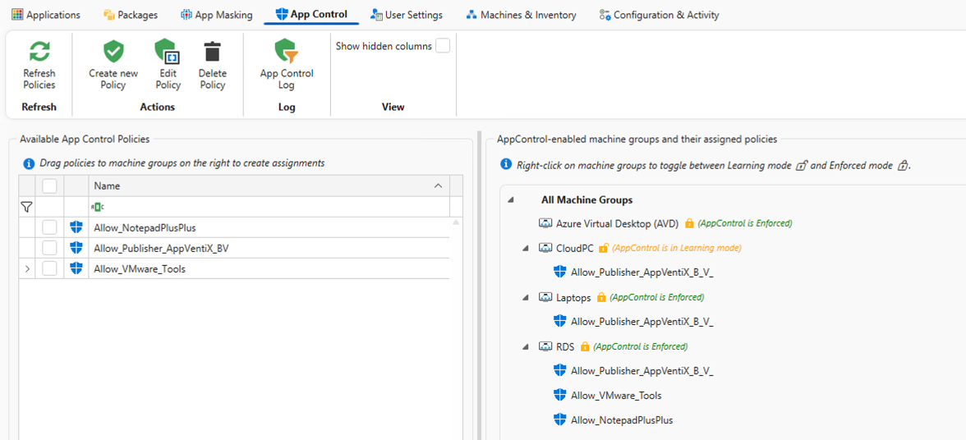Click the lock icon next to CloudPC
Screen dimensions: 966x440
(603, 248)
